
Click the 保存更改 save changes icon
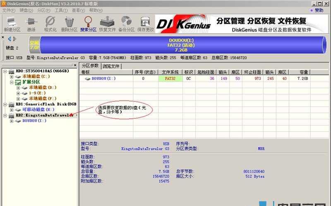(x=146, y=24)
